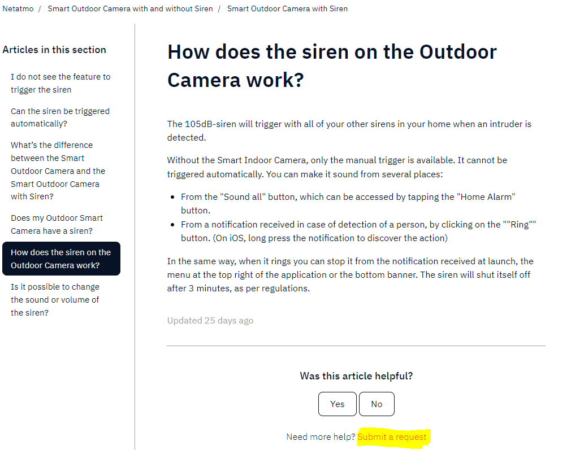Screen dimensions: 571x450
Task: Go to 'Smart Outdoor Camera with Siren' breadcrumb
Action: [287, 8]
